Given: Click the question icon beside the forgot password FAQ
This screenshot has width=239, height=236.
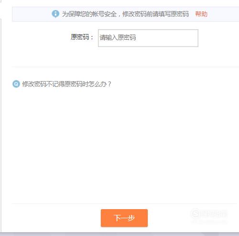Looking at the screenshot, I should pos(16,84).
